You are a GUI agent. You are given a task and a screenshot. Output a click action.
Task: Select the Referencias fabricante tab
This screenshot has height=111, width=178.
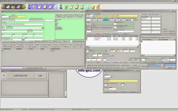[x=160, y=37]
